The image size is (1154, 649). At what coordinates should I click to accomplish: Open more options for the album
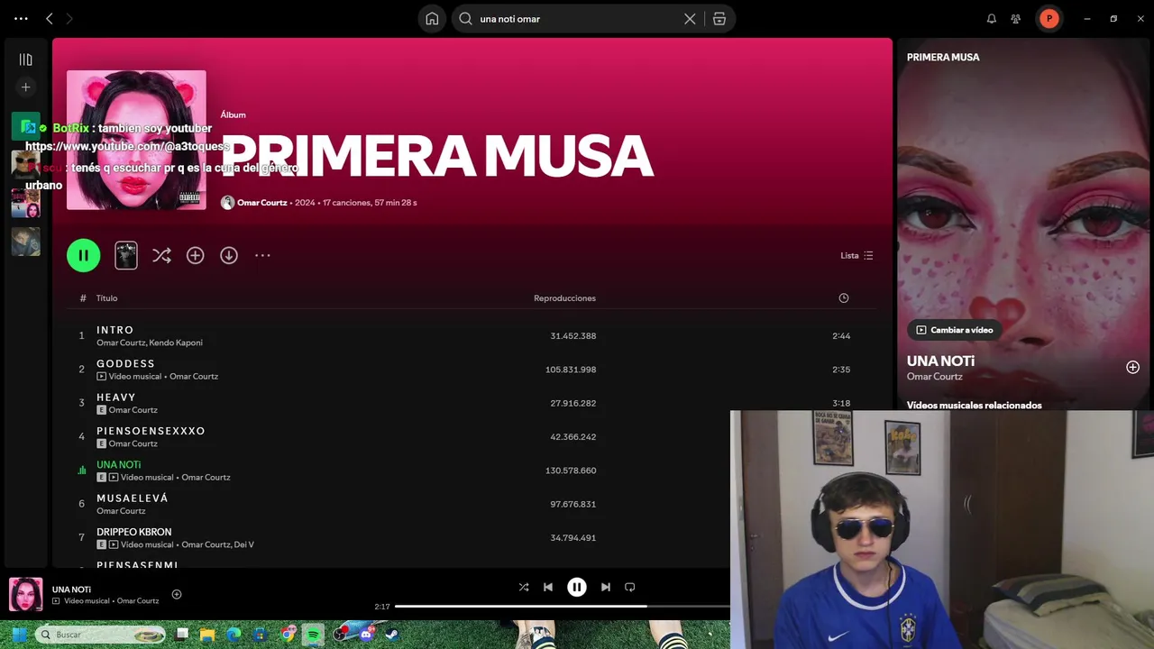pos(262,256)
